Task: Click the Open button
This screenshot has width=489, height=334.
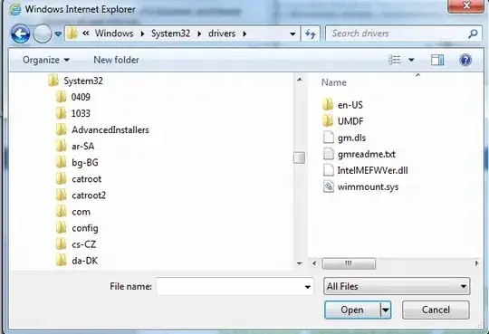Action: [352, 310]
